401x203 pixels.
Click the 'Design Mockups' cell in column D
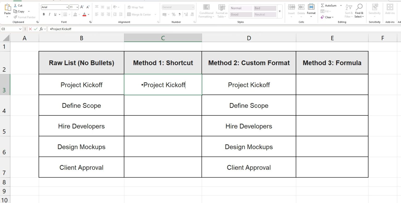(x=249, y=147)
